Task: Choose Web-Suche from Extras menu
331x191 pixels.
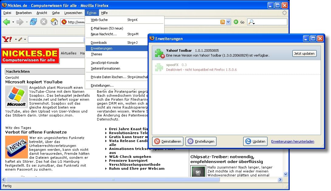Action: tap(117, 20)
